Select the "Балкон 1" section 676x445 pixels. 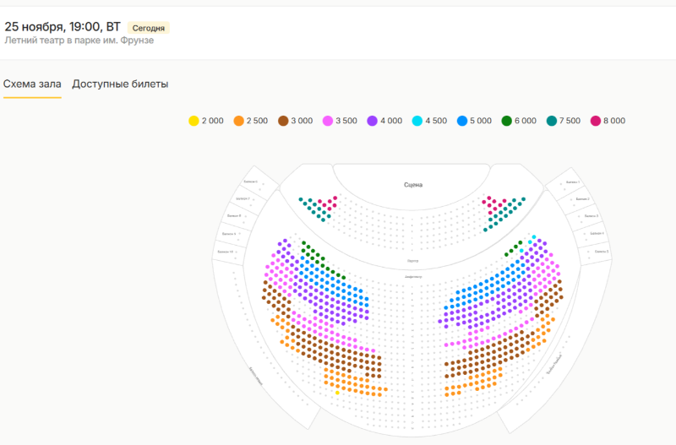coord(573,182)
